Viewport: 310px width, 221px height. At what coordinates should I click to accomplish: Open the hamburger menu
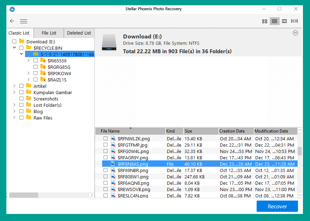pyautogui.click(x=24, y=21)
